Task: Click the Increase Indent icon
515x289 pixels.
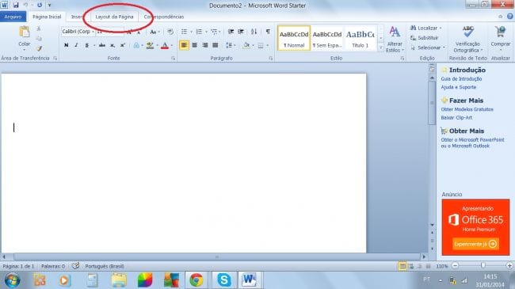Action: 241,32
